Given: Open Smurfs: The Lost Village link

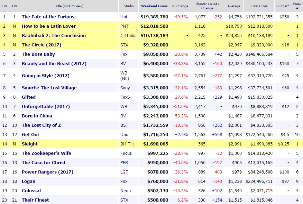Looking at the screenshot, I should (x=49, y=88).
